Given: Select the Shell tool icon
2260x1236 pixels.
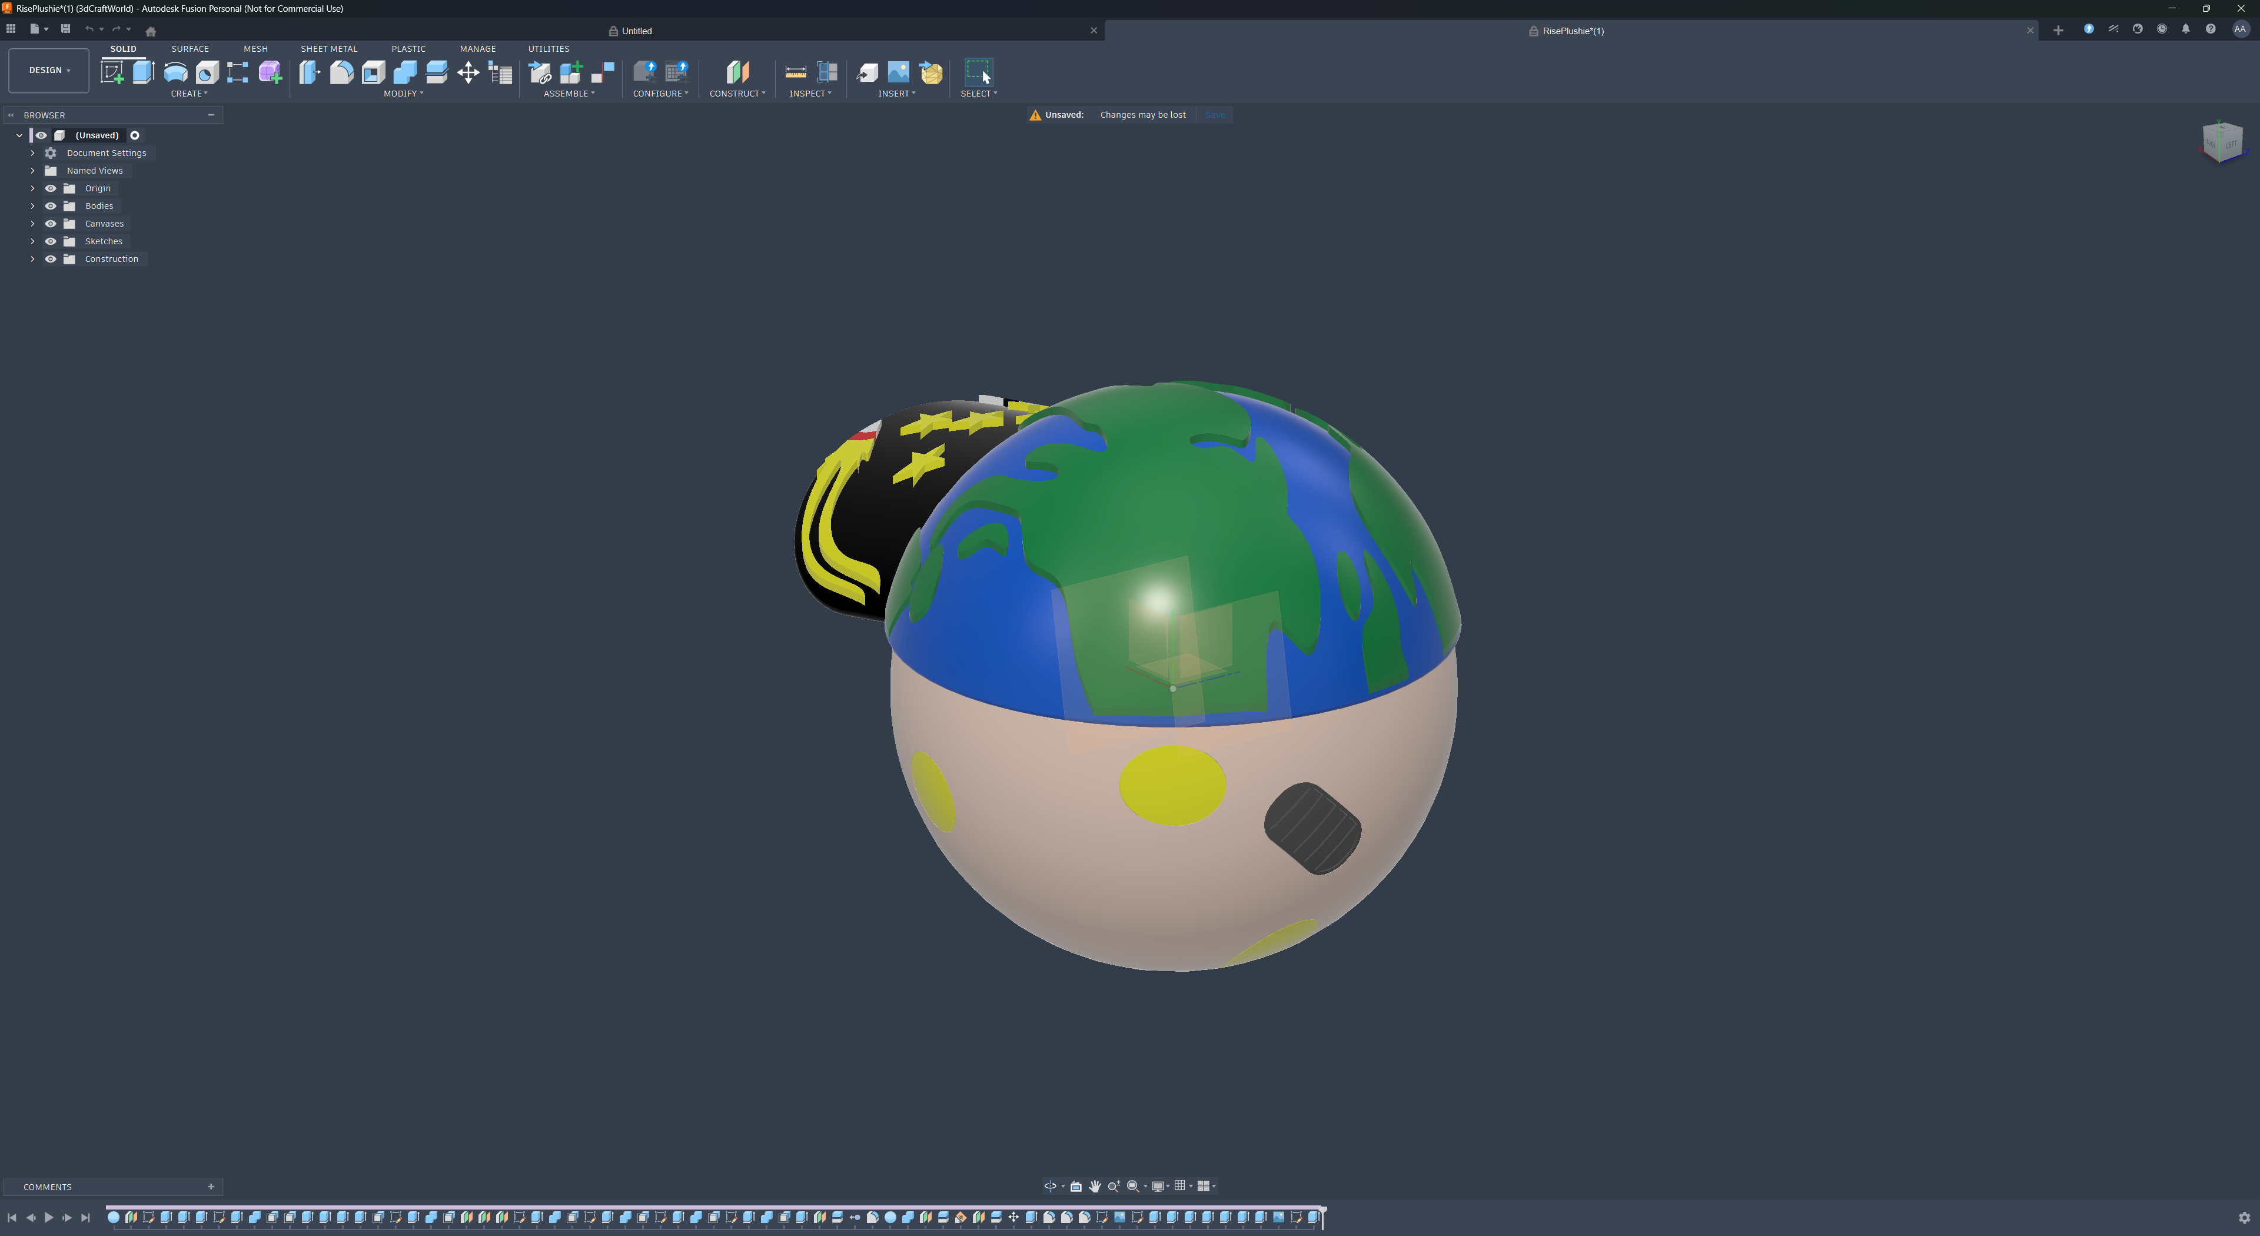Looking at the screenshot, I should 373,72.
